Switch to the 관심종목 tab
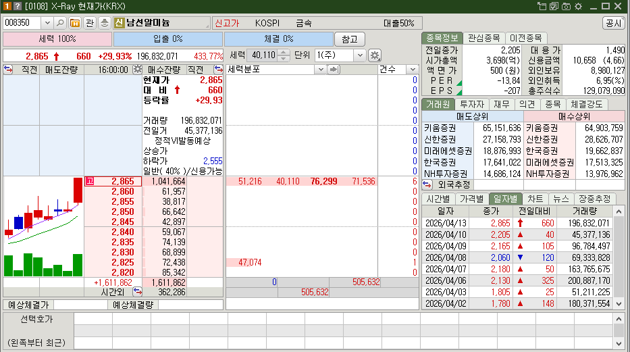 pos(485,38)
